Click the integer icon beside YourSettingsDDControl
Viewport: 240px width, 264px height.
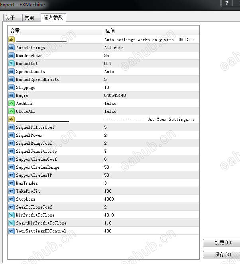(x=12, y=231)
